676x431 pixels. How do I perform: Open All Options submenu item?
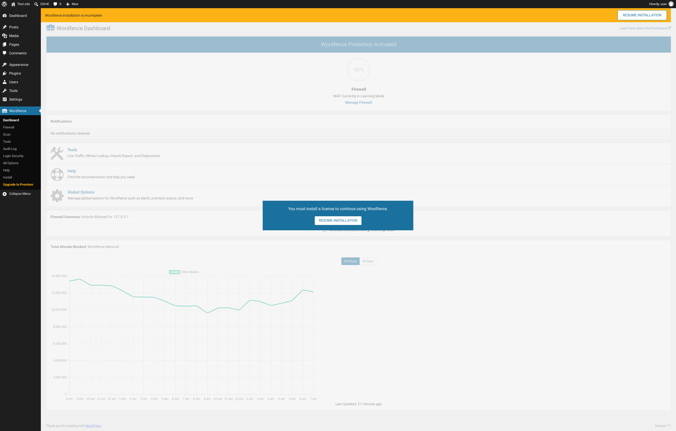[x=11, y=163]
